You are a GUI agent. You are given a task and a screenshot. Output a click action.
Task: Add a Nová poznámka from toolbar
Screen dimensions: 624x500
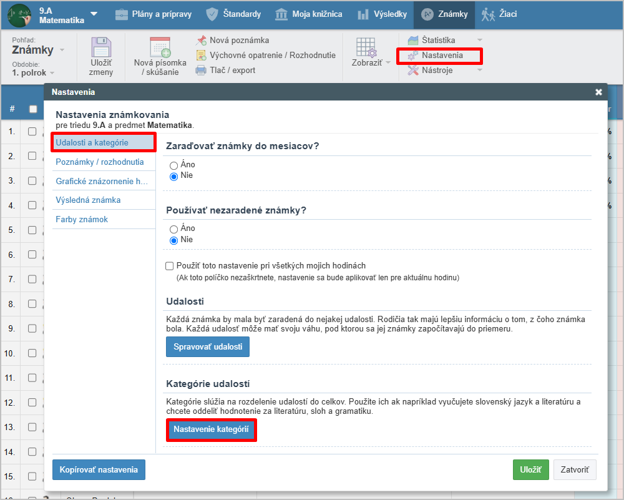click(x=202, y=41)
